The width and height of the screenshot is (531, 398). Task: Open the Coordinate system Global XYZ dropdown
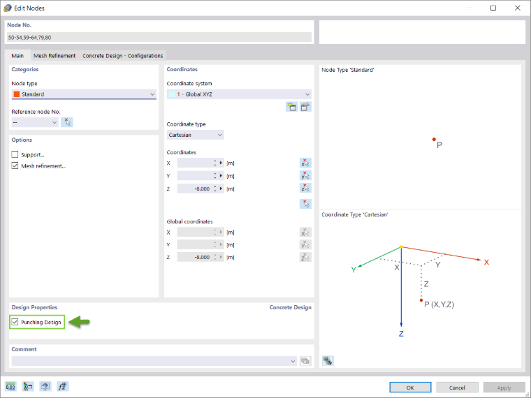tap(239, 94)
